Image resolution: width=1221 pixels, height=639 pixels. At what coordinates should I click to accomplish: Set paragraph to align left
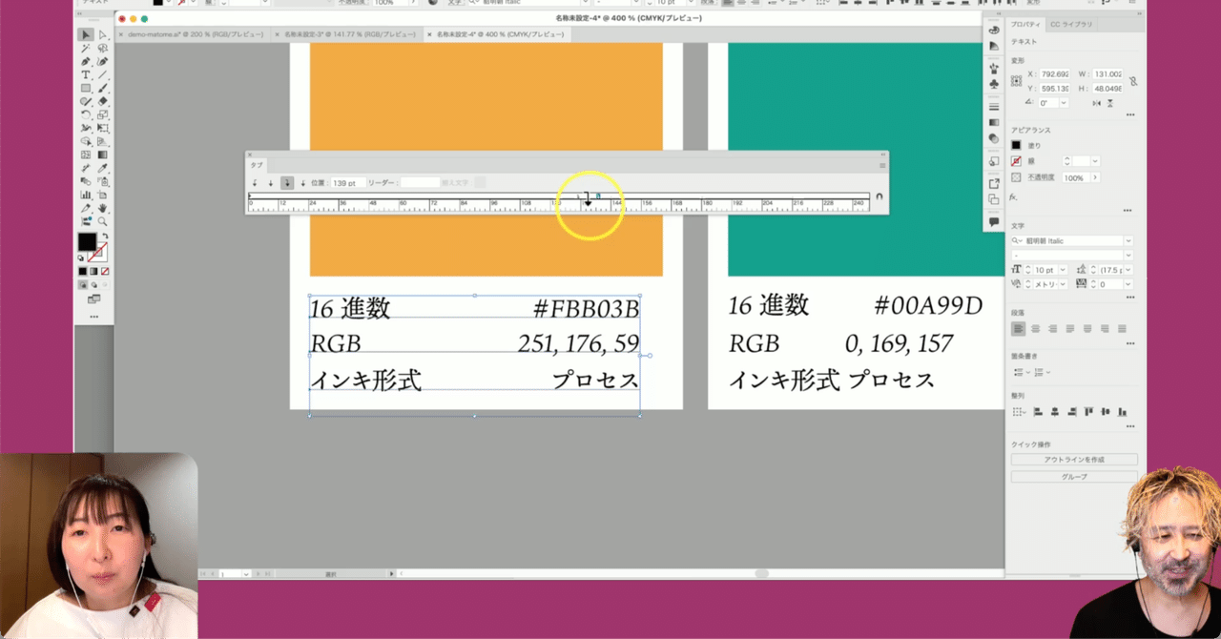coord(1019,329)
